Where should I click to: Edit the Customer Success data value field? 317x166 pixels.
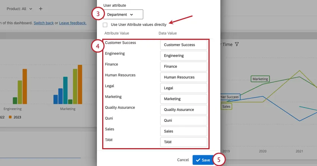[x=183, y=45]
